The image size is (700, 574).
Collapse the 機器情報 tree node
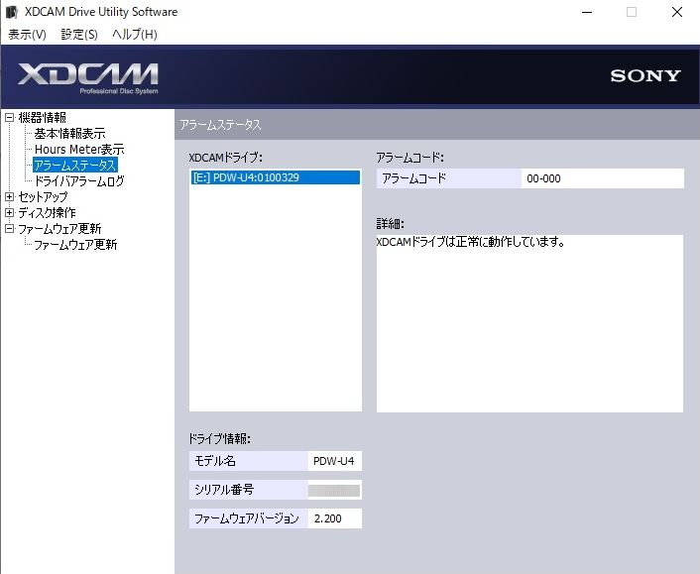point(9,118)
